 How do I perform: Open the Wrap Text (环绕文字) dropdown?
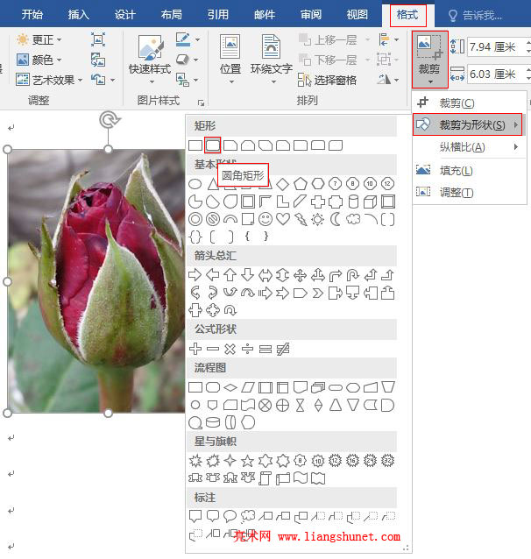272,60
